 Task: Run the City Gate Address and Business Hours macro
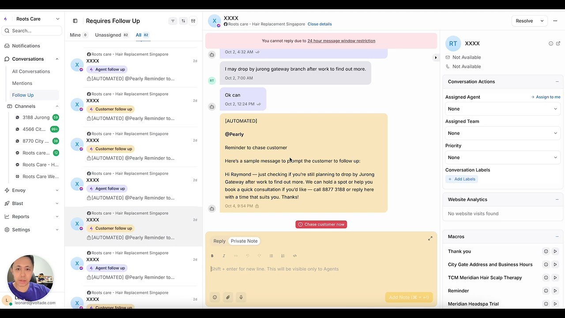[555, 265]
